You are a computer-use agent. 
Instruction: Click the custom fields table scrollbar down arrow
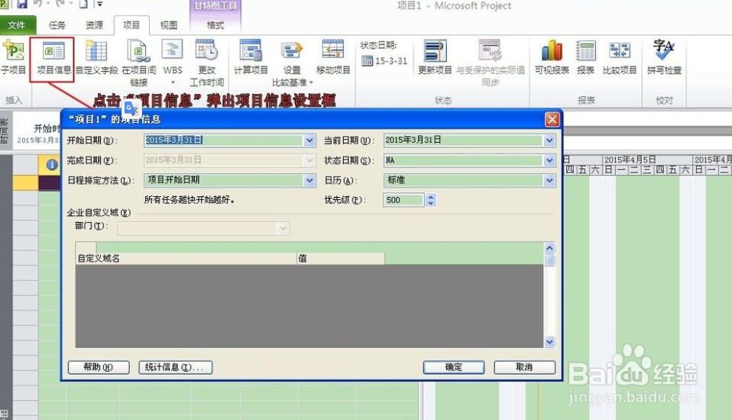coord(549,343)
